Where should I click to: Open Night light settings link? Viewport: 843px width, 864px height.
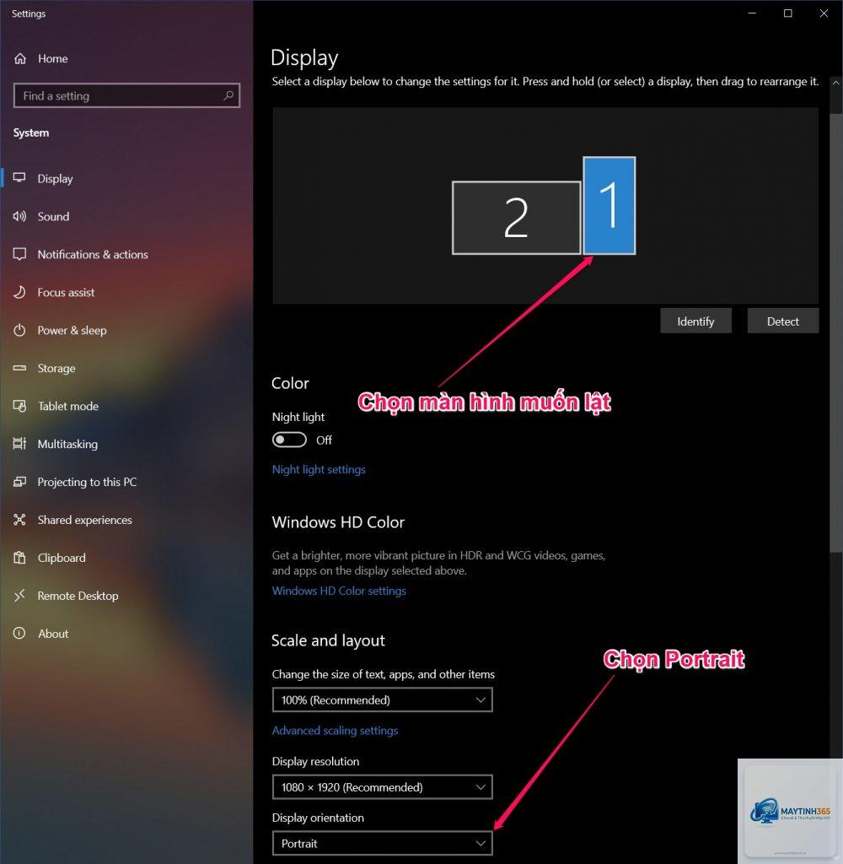pyautogui.click(x=319, y=469)
